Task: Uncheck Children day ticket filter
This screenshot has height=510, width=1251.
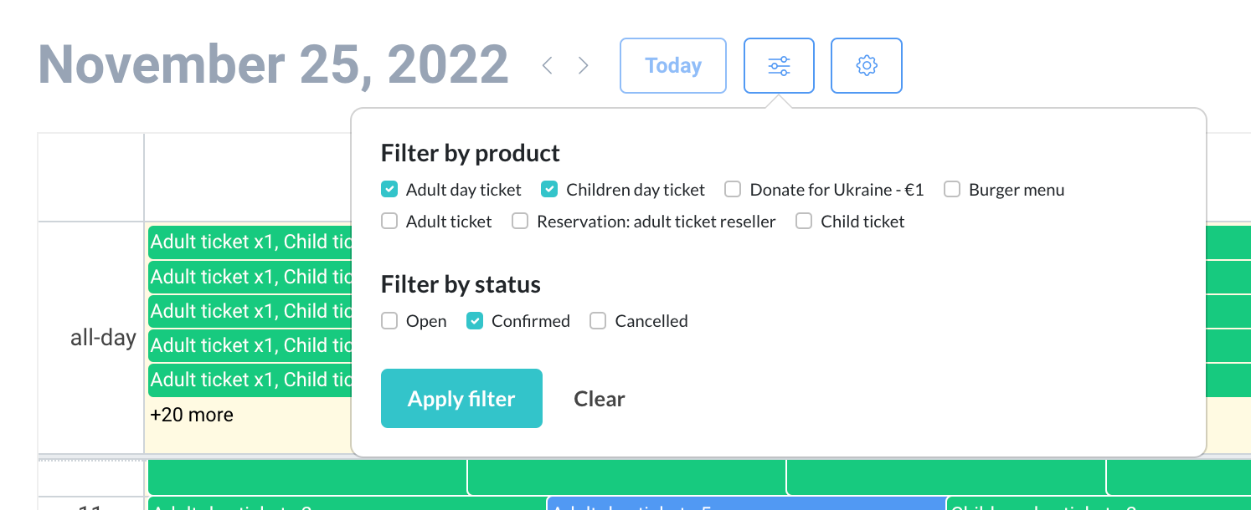Action: pos(549,190)
